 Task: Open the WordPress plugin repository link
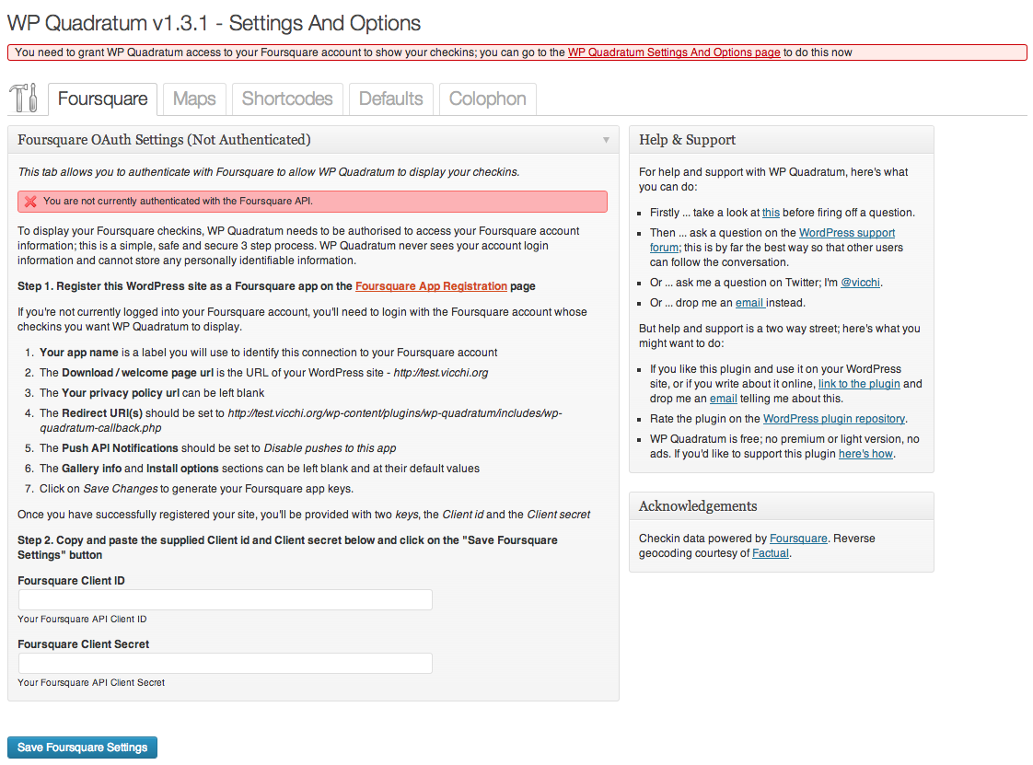(x=834, y=419)
